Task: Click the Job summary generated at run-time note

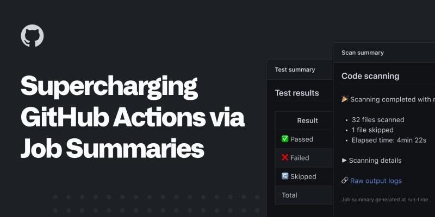Action: pyautogui.click(x=384, y=200)
